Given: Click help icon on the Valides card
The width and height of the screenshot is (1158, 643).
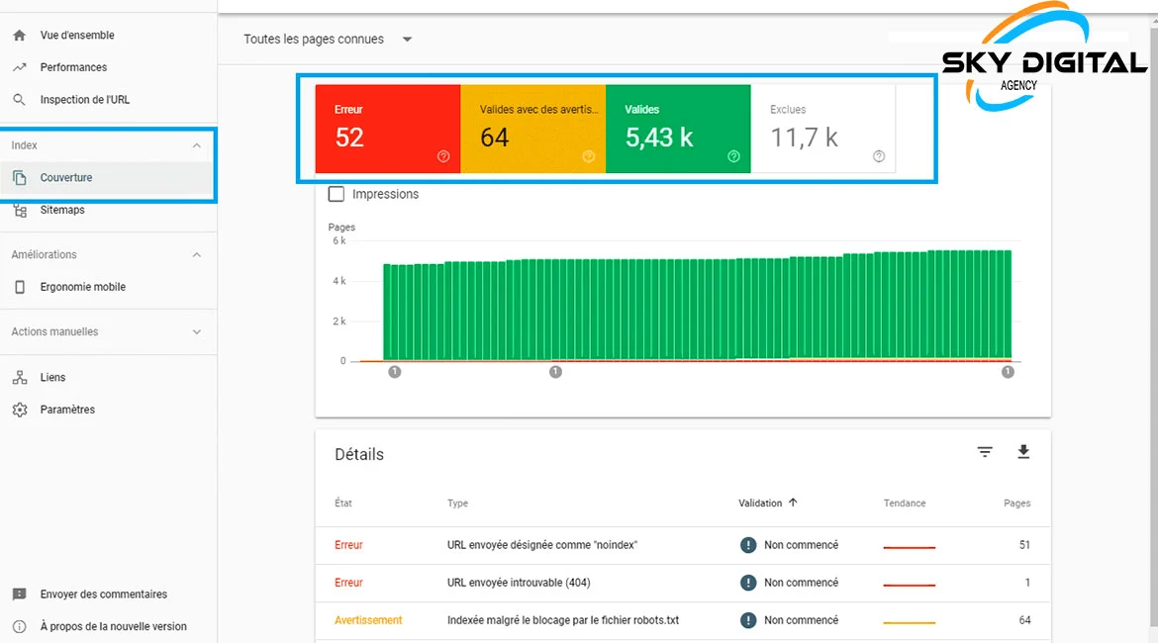Looking at the screenshot, I should click(733, 156).
